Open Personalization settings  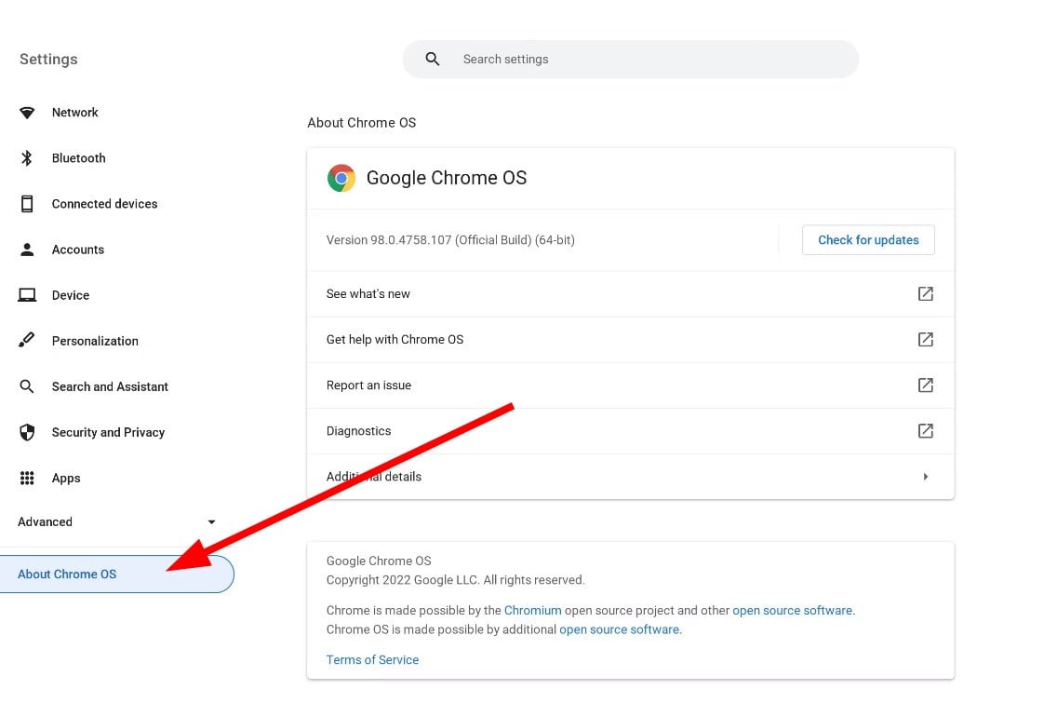(x=95, y=341)
